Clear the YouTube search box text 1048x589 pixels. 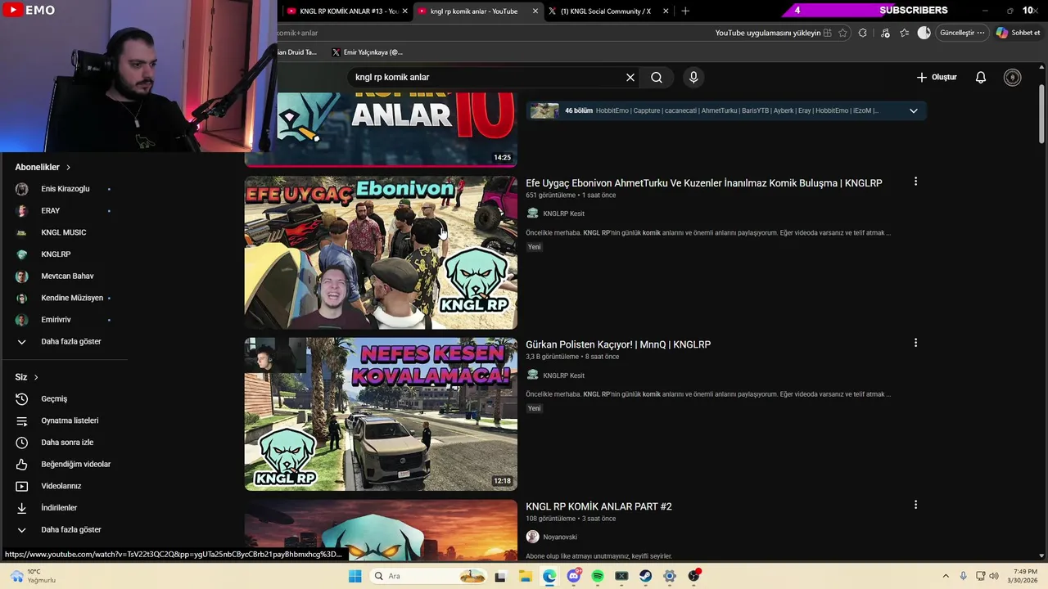coord(630,77)
